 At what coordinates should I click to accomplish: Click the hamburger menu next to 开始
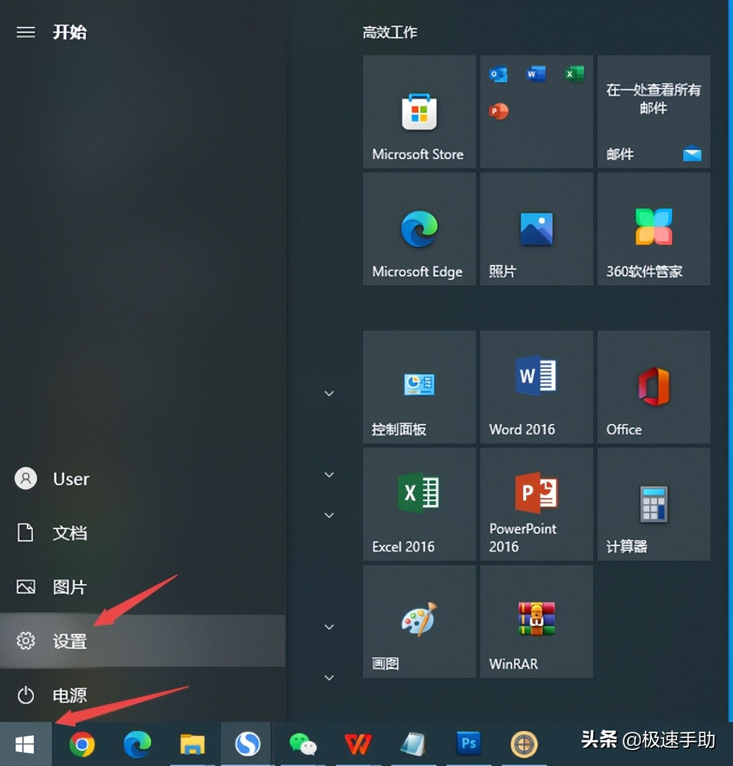point(26,32)
